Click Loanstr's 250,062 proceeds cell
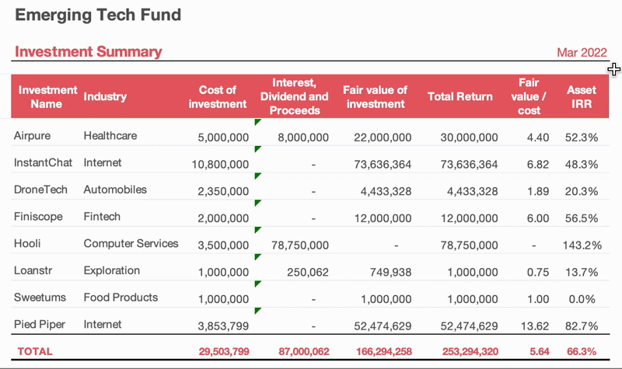 click(307, 272)
